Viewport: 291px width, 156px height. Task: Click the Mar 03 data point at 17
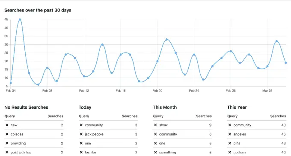point(267,66)
